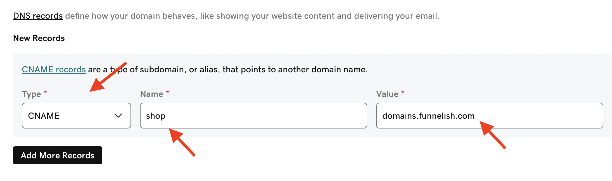The height and width of the screenshot is (181, 612).
Task: Click the Type field label
Action: [31, 94]
